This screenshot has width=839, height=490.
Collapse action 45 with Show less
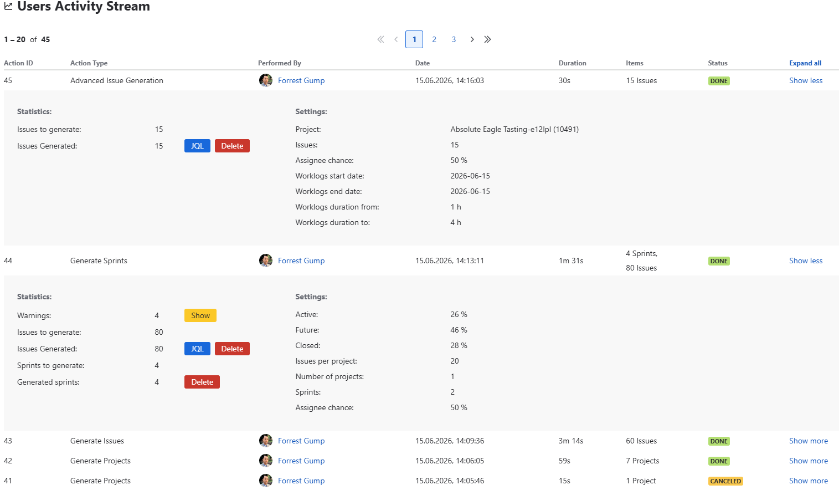click(806, 80)
